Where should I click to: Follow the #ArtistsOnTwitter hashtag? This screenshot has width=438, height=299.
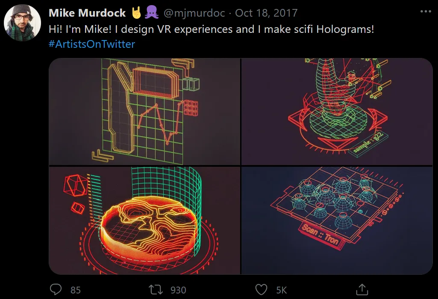point(91,44)
